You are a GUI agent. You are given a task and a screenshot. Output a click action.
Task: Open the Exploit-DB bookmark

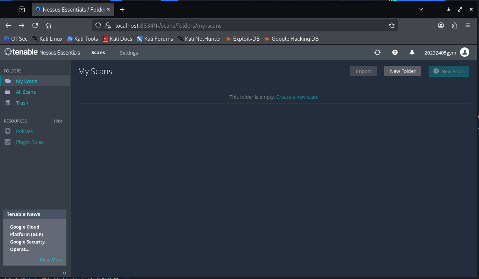click(243, 38)
